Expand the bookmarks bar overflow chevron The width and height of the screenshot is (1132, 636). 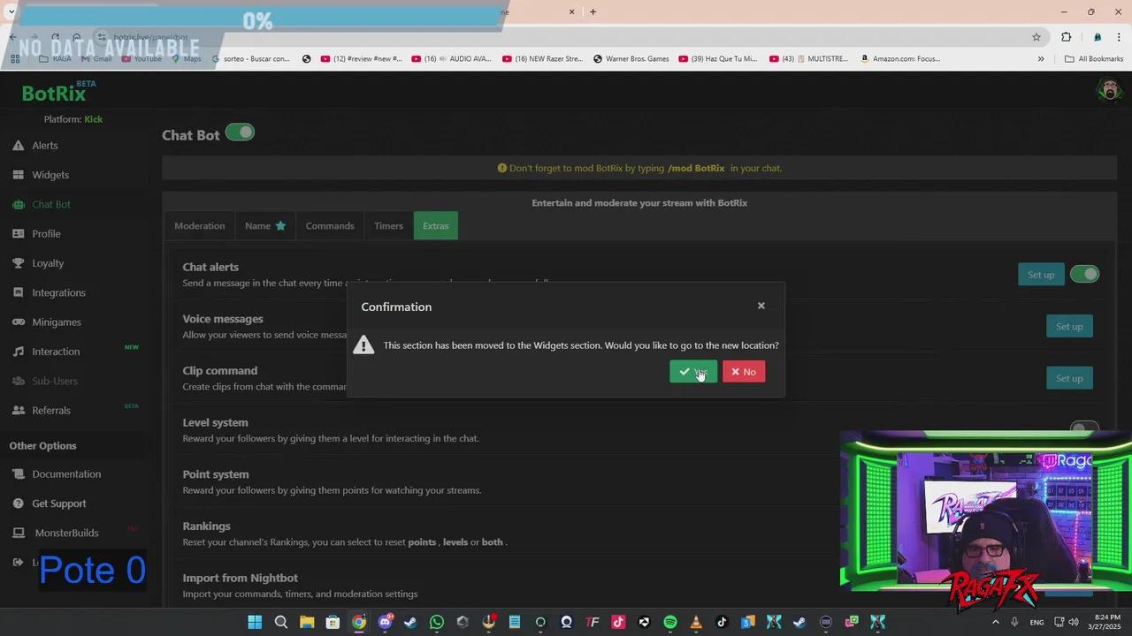pyautogui.click(x=1041, y=59)
